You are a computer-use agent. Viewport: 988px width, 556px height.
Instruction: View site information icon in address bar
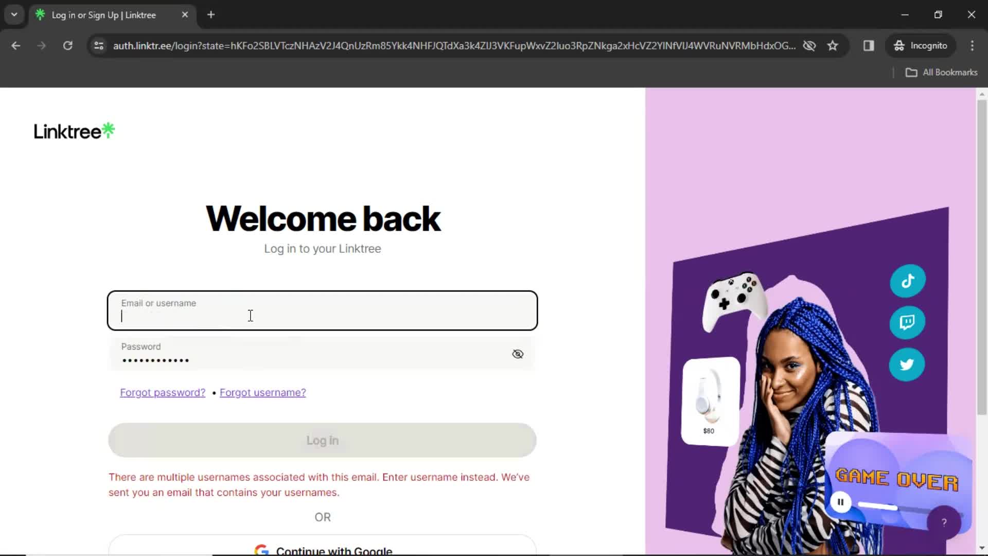click(99, 46)
